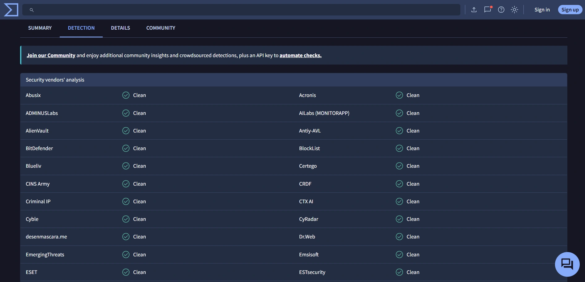The height and width of the screenshot is (282, 585).
Task: Select the Cyble vendor name
Action: point(32,219)
